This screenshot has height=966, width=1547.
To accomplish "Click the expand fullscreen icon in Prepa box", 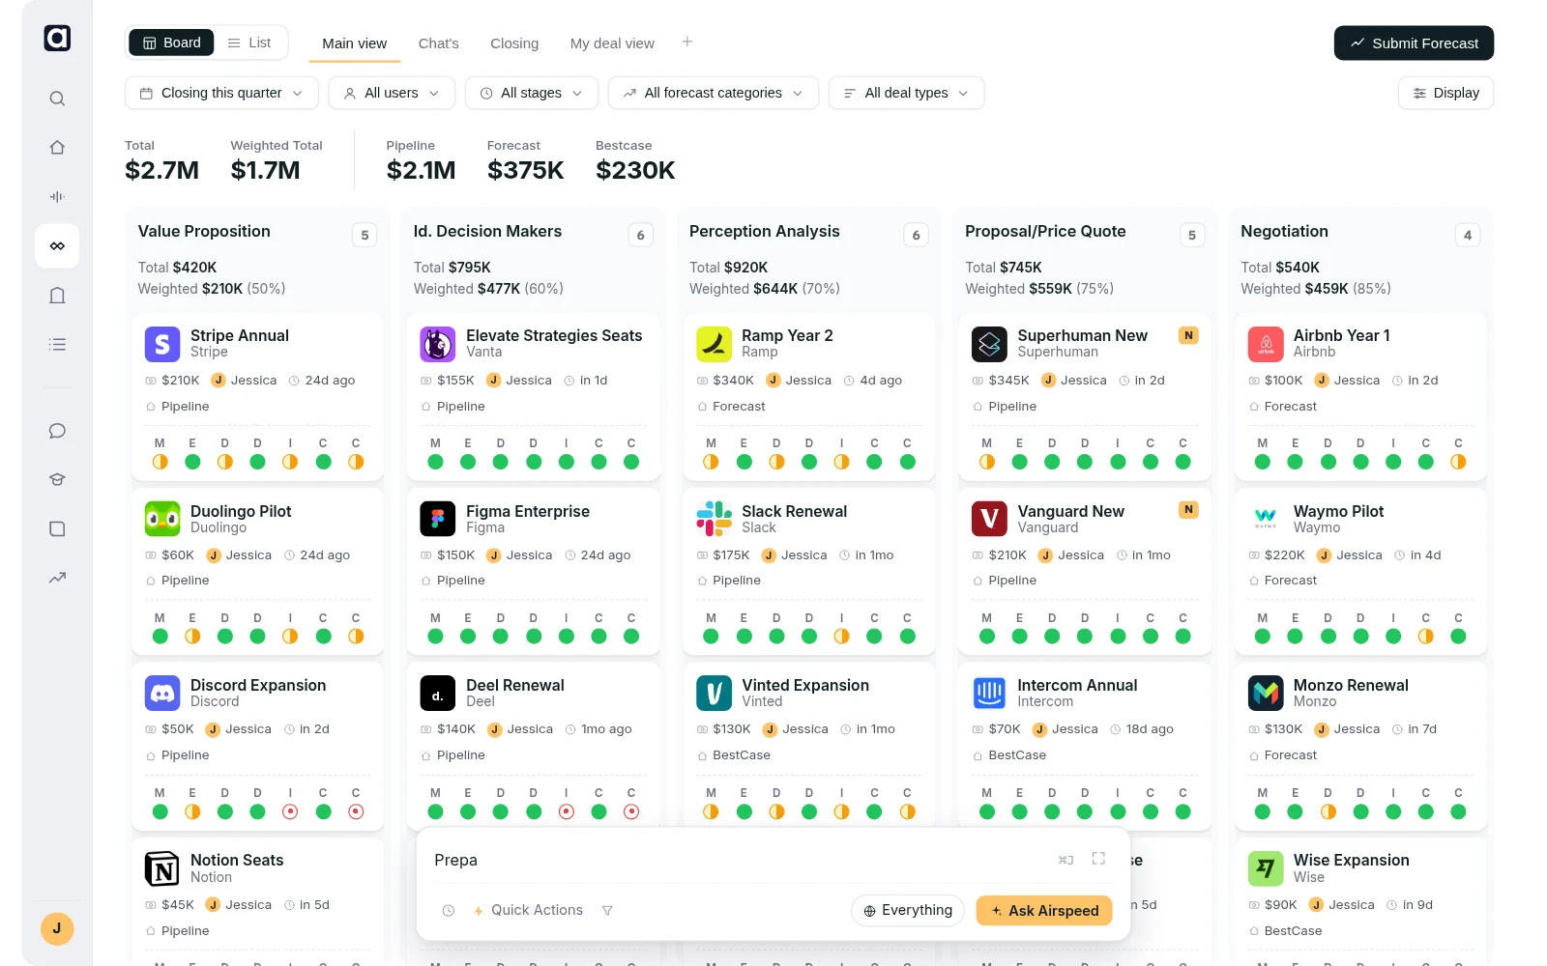I will (1098, 859).
